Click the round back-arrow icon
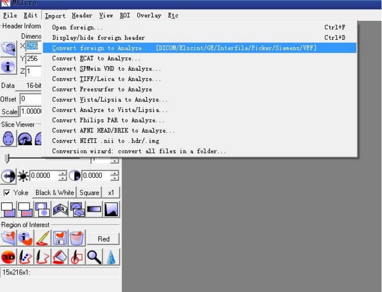382x292 pixels. pos(8,176)
